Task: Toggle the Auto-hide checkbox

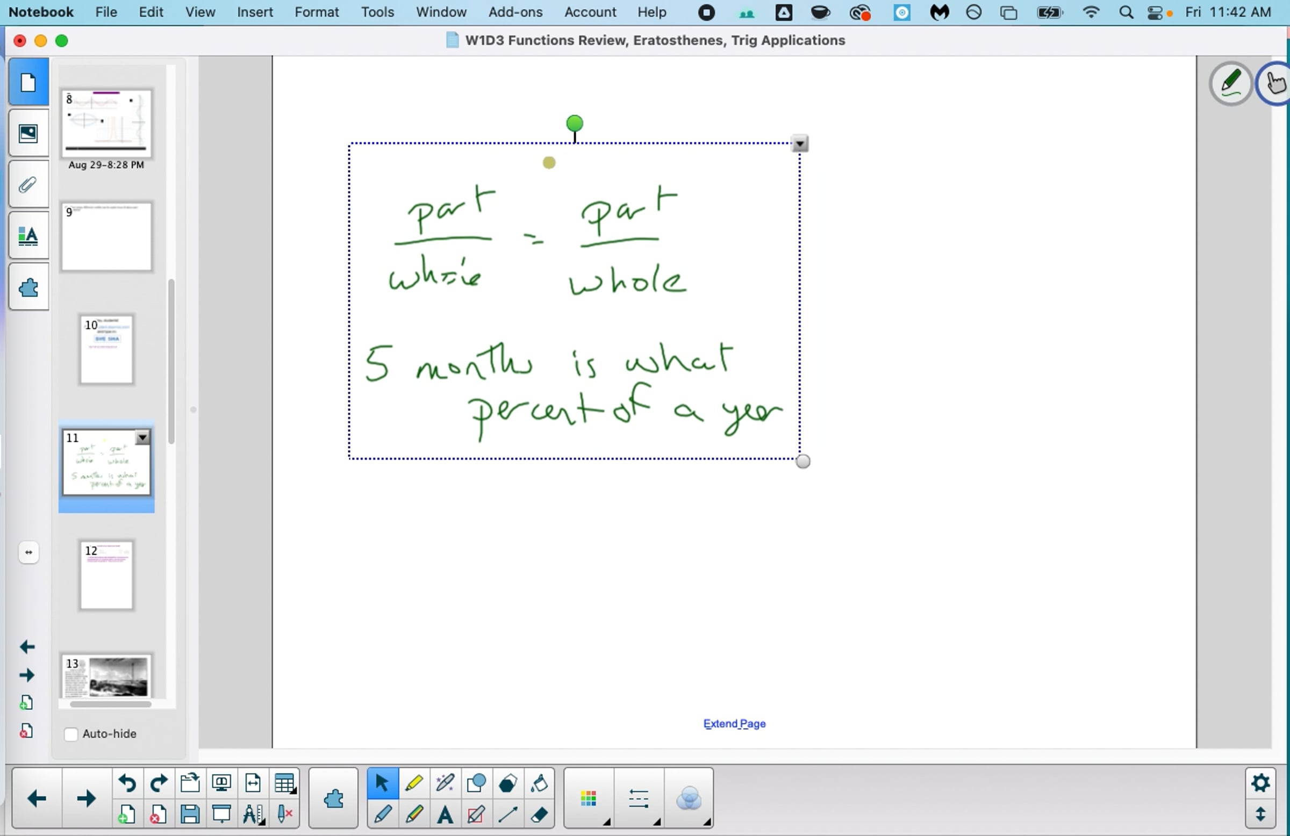Action: (x=71, y=733)
